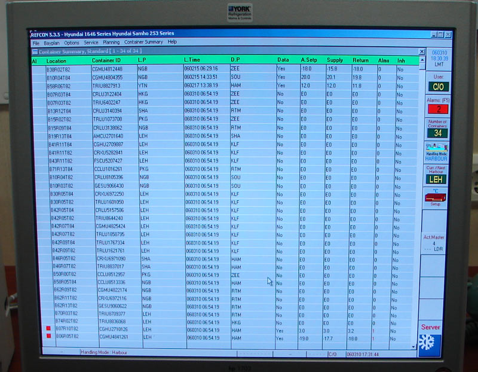
Task: Click the Curr./Next Harbour LEH indicator
Action: point(436,179)
